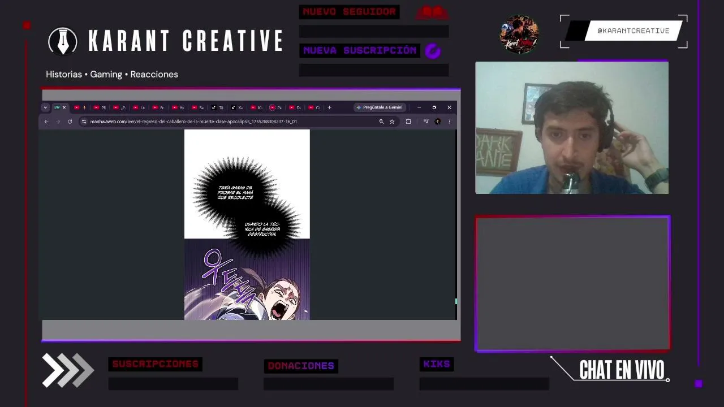Image resolution: width=724 pixels, height=407 pixels.
Task: Click the CHAT EN VIVO heading
Action: pyautogui.click(x=622, y=370)
